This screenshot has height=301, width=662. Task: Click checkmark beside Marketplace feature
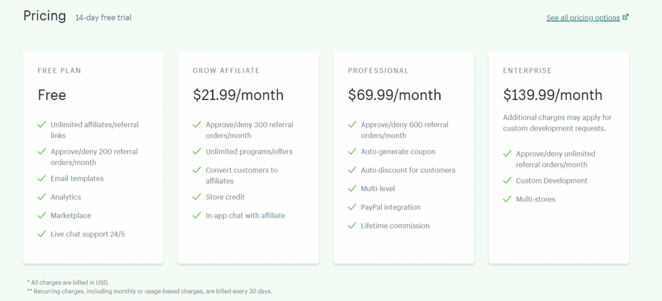point(41,216)
